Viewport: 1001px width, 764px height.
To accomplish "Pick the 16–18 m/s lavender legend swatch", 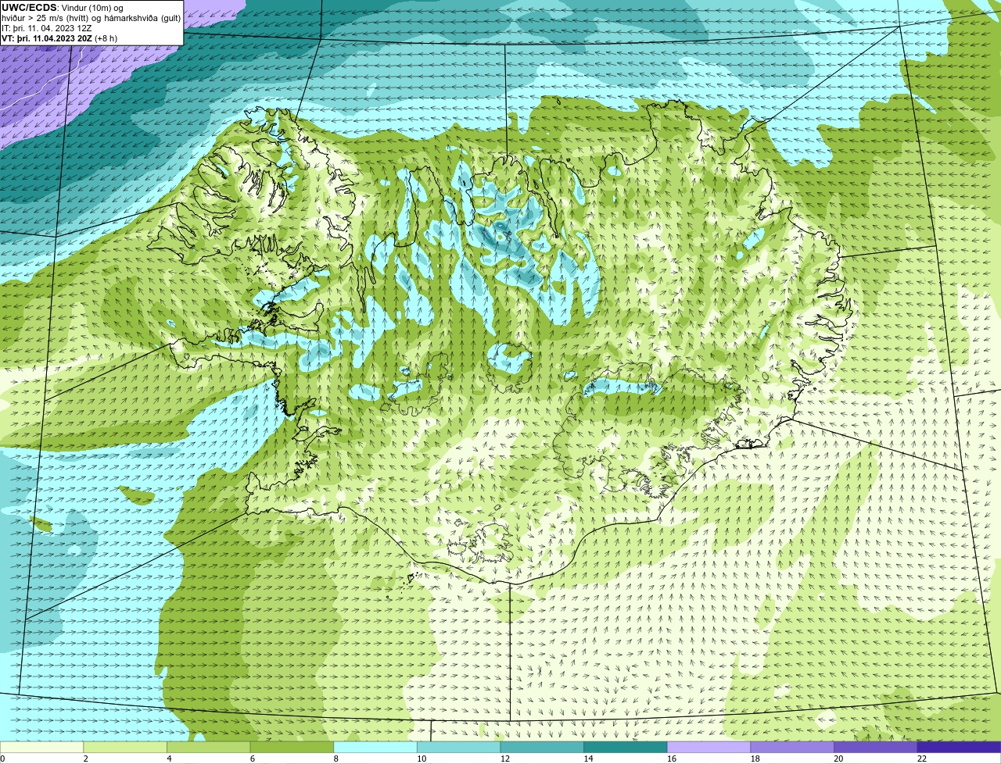I will [x=709, y=747].
